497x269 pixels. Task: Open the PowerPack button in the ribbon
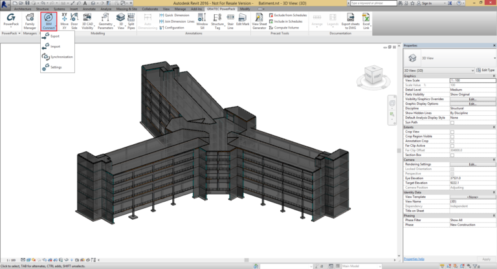[11, 21]
